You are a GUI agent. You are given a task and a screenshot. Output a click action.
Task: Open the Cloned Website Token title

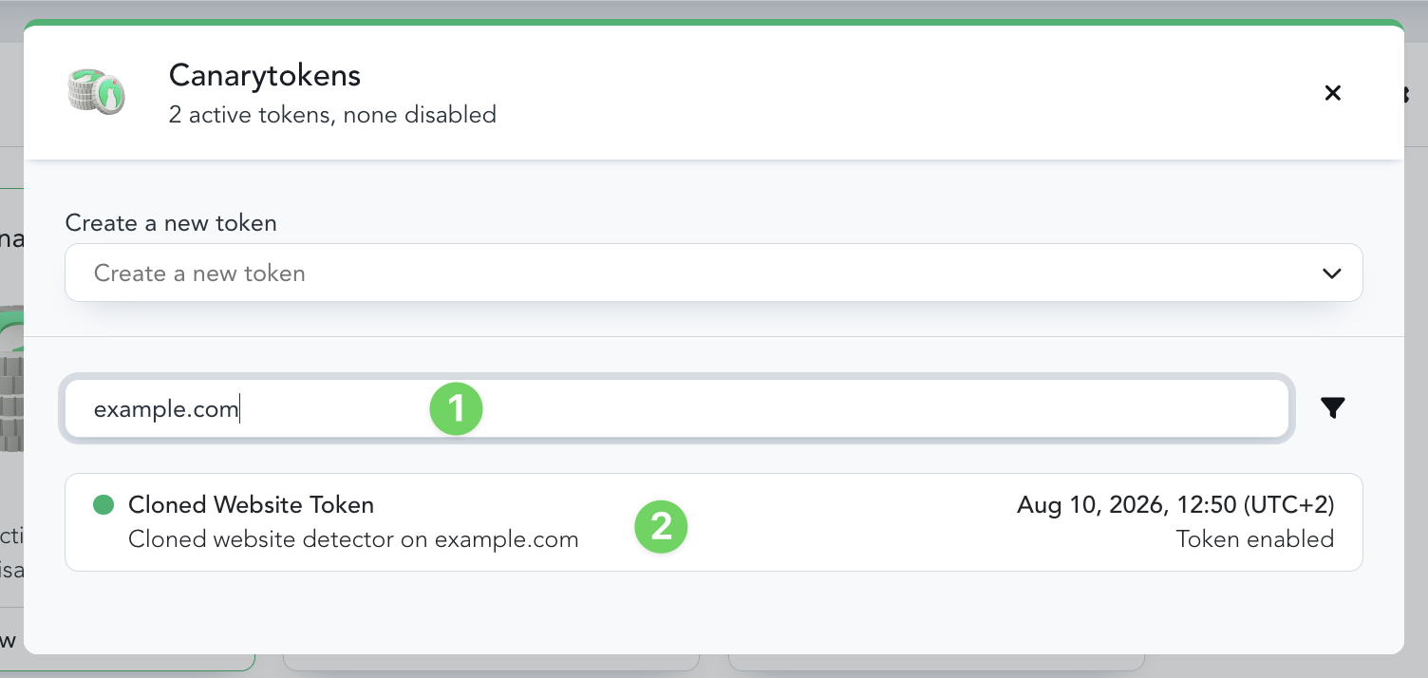point(251,505)
